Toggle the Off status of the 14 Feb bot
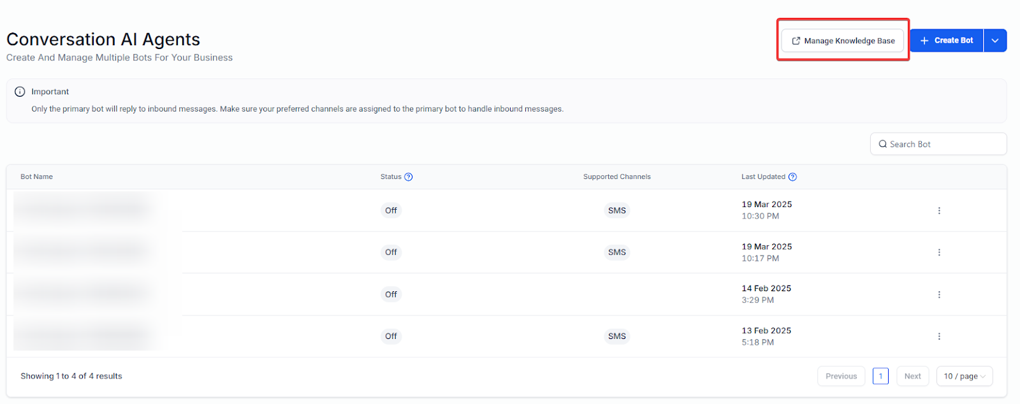The image size is (1020, 404). tap(391, 294)
